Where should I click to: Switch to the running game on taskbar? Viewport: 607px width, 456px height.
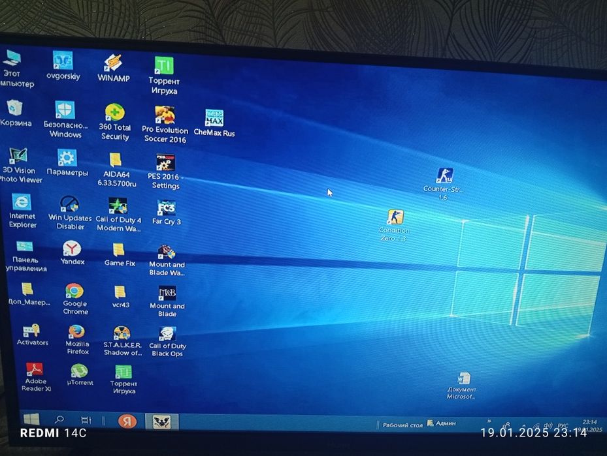pos(162,421)
